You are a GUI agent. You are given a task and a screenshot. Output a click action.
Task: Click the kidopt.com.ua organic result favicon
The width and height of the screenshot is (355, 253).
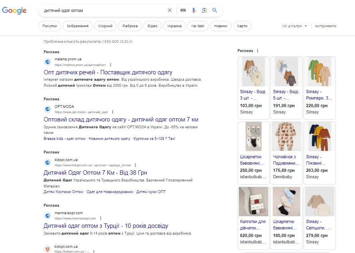[48, 249]
